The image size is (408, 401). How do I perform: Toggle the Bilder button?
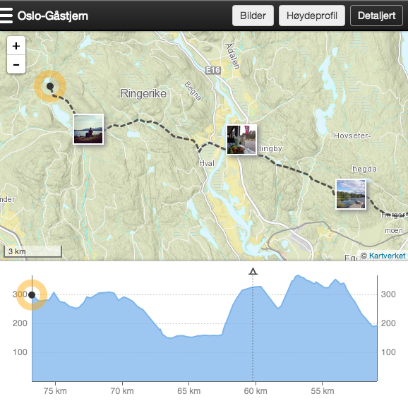pos(253,16)
